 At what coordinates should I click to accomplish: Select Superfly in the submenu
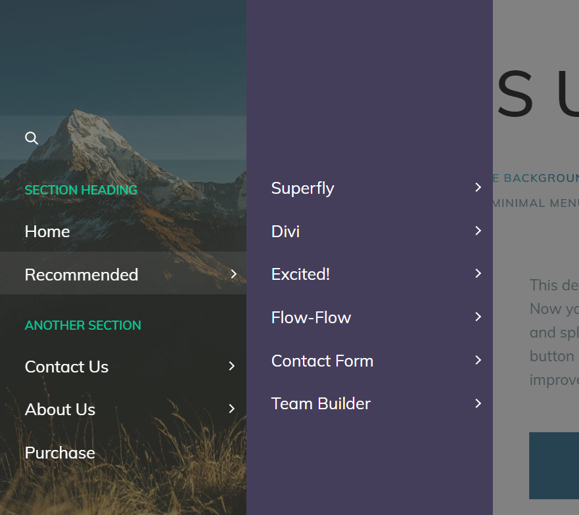point(302,189)
